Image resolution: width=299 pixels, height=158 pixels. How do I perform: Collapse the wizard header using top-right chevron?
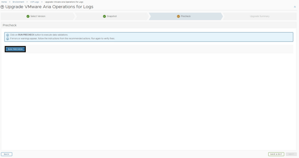(295, 7)
